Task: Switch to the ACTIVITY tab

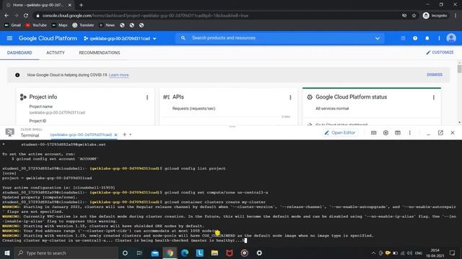Action: click(x=56, y=53)
